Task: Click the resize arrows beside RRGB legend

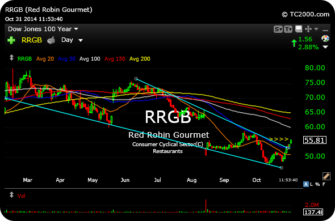Action: (11, 58)
